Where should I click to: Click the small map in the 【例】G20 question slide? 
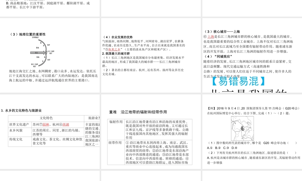point(243,129)
